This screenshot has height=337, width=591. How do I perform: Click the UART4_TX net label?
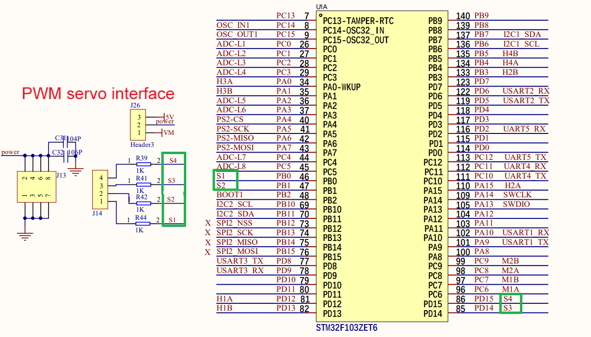pyautogui.click(x=525, y=176)
